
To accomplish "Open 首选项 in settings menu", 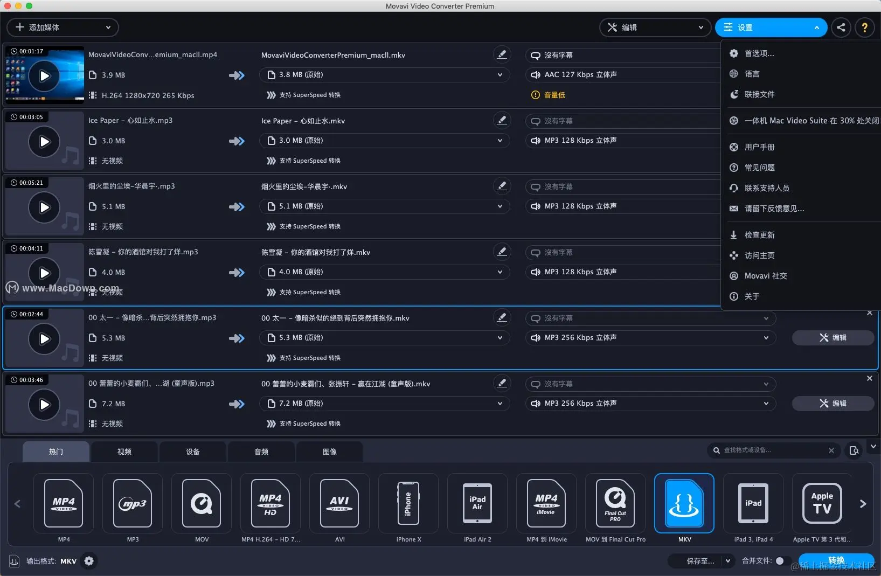I will [759, 53].
